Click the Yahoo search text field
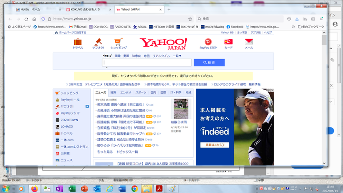The width and height of the screenshot is (343, 193). tap(147, 62)
